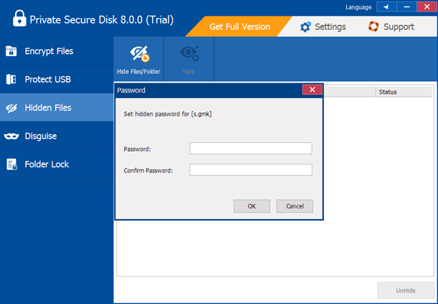
Task: Open Support via the lifebuoy icon
Action: coord(374,27)
